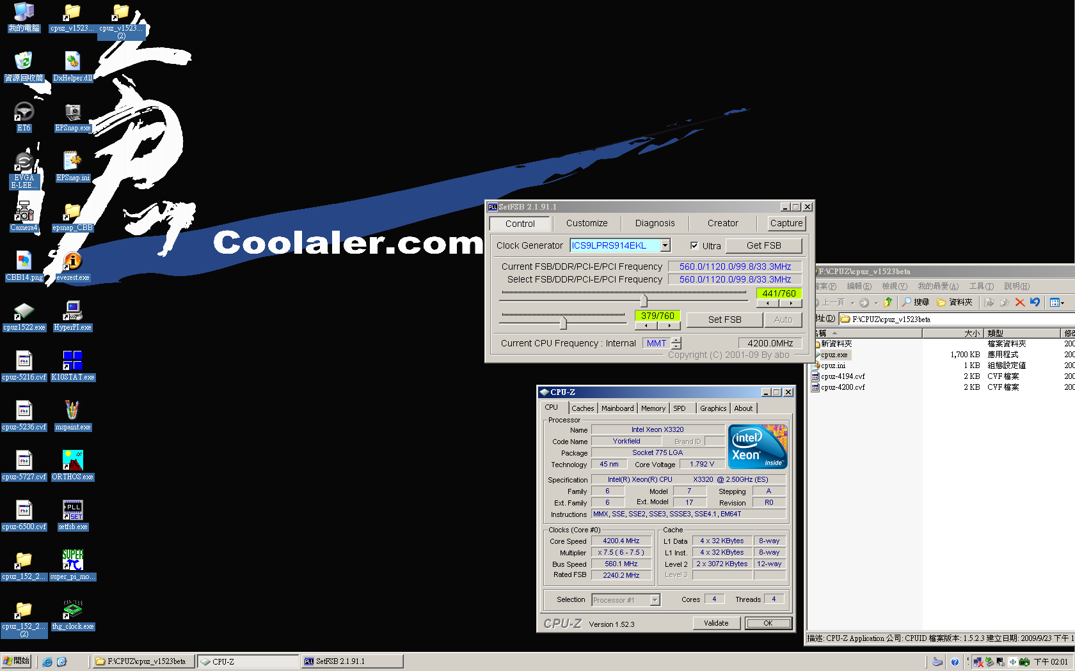
Task: Select the everest.exe desktop shortcut
Action: click(73, 267)
